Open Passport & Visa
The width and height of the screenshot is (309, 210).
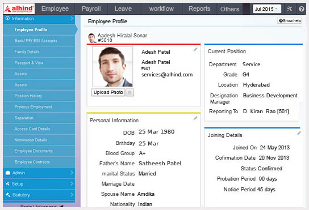click(39, 63)
